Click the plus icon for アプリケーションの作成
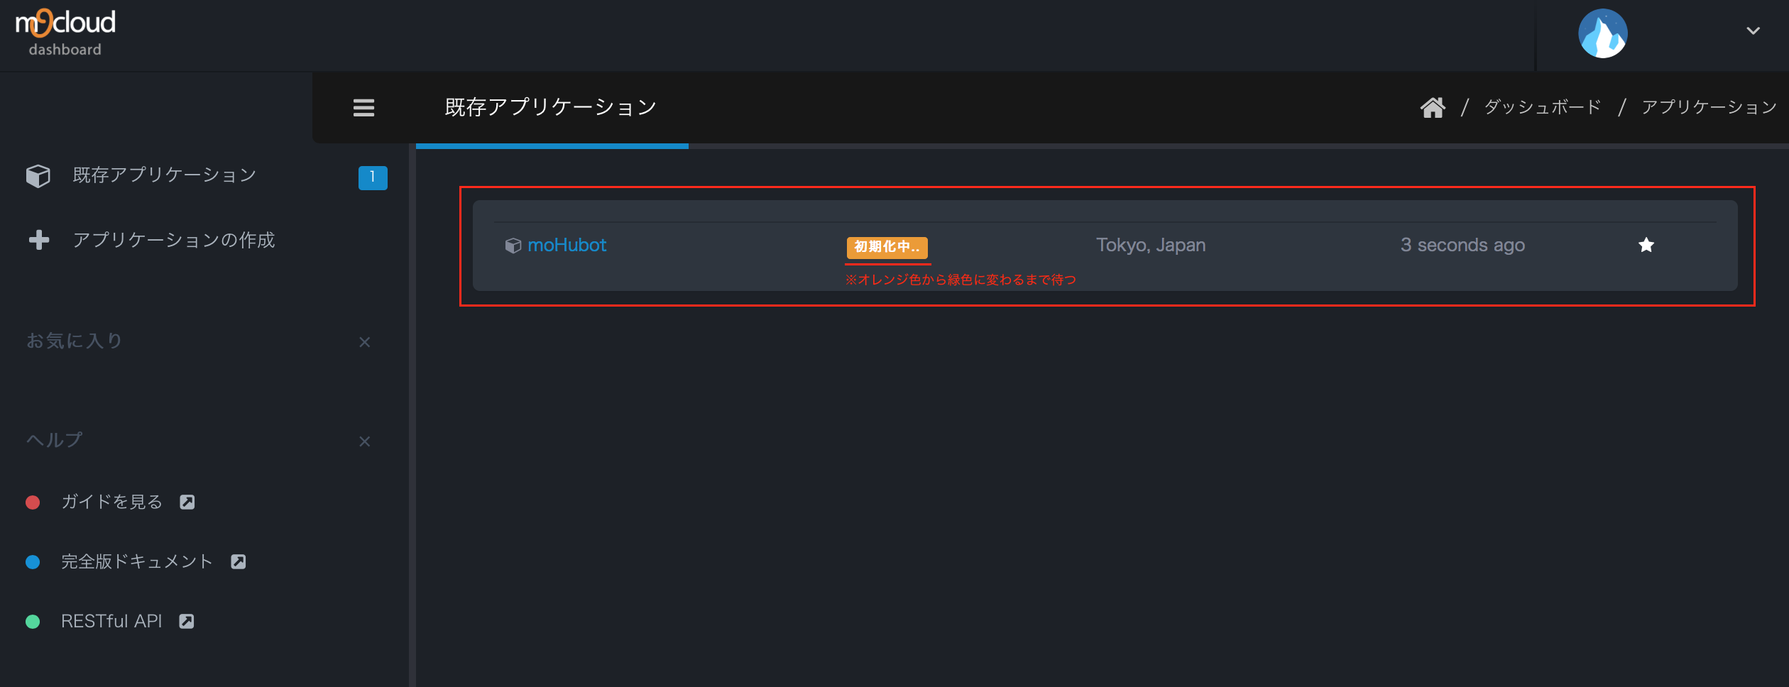 (x=38, y=240)
